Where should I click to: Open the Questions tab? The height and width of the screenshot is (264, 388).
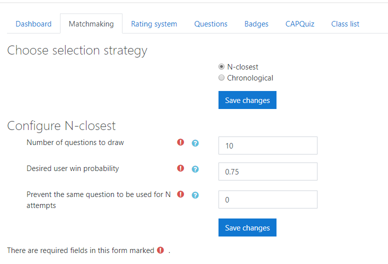[211, 24]
